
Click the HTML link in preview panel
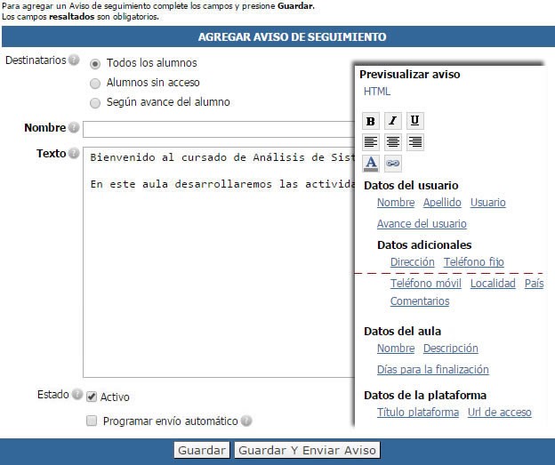coord(377,92)
